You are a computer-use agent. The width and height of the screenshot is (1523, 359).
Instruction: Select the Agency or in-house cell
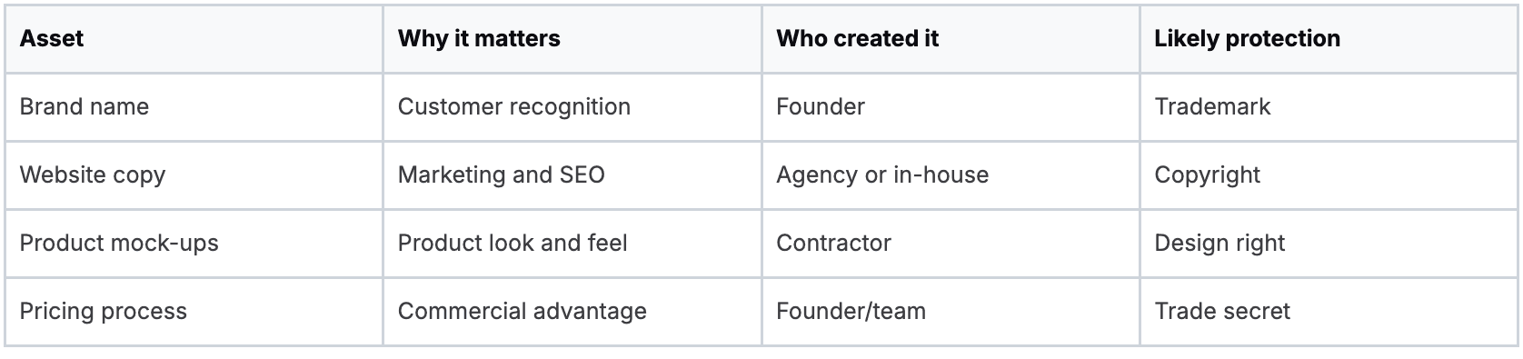pyautogui.click(x=951, y=175)
